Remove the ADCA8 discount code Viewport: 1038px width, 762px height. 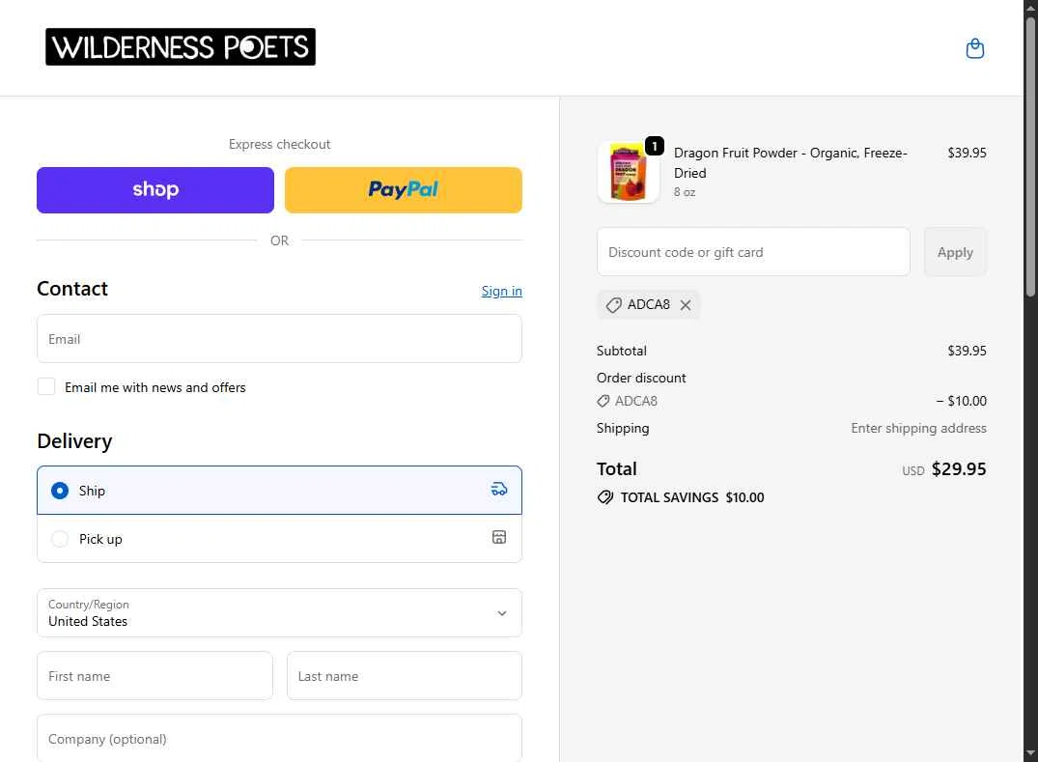point(686,305)
